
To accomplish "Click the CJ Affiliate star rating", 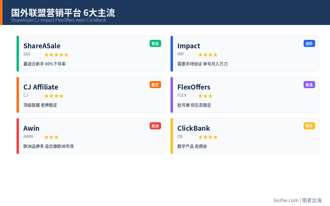I will pyautogui.click(x=54, y=96).
